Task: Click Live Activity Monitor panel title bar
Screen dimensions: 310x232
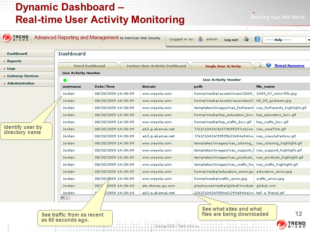Action: click(184, 73)
